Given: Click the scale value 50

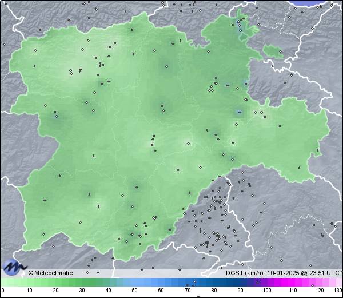Looking at the screenshot, I should click(134, 291).
